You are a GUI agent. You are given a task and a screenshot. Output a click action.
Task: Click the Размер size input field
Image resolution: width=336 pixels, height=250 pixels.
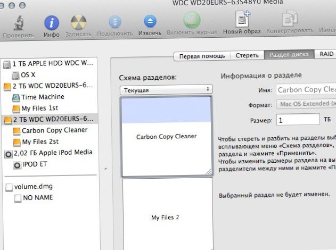click(298, 120)
